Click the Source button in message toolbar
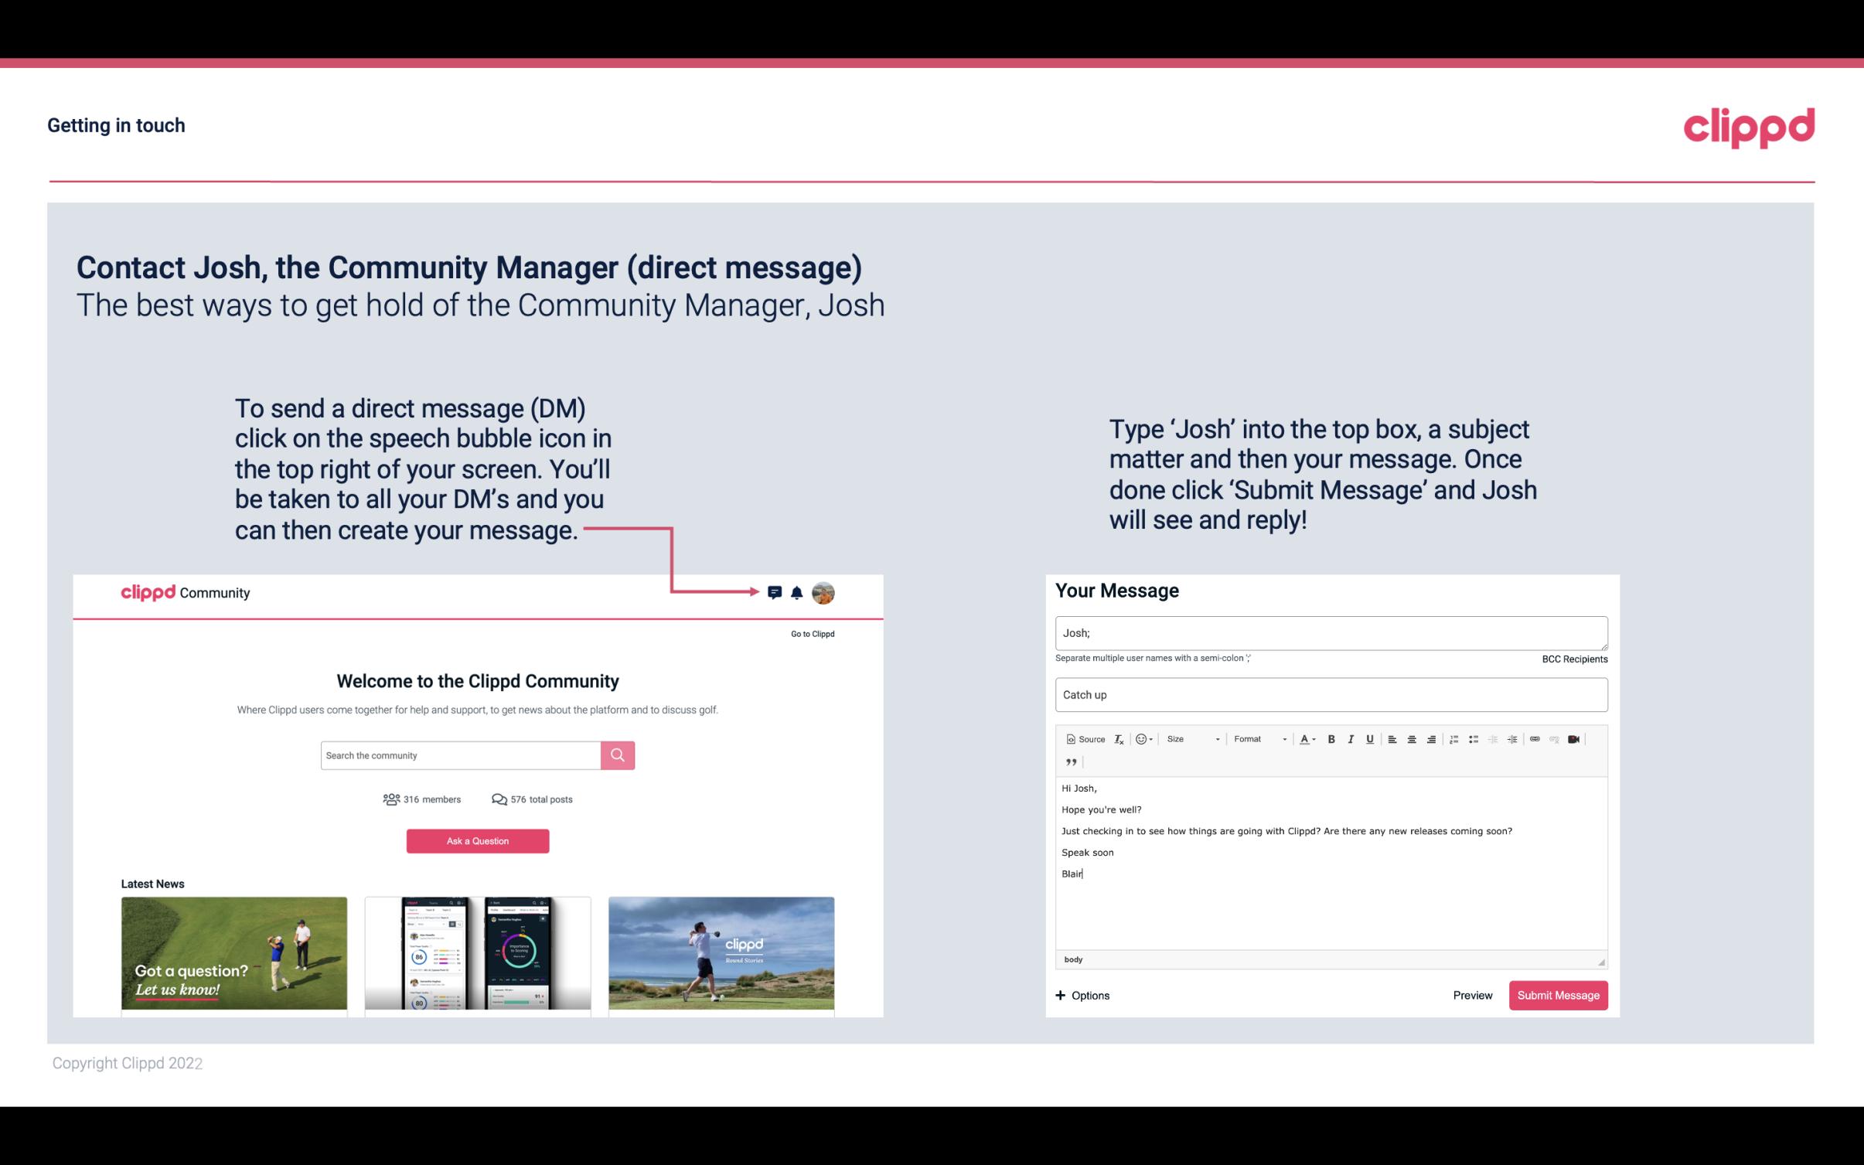 [1085, 740]
